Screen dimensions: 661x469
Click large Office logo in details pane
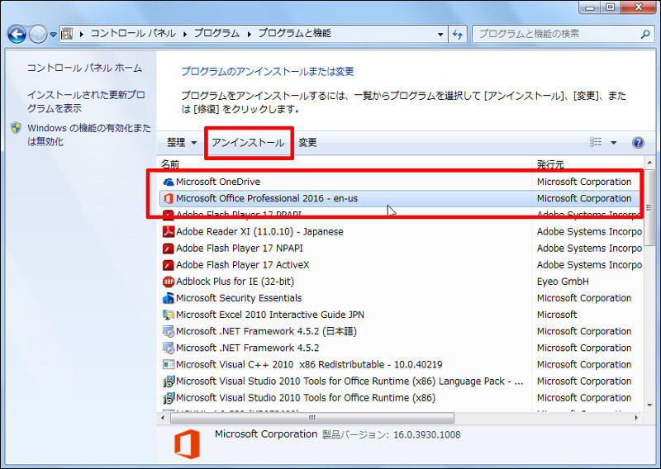(x=188, y=444)
